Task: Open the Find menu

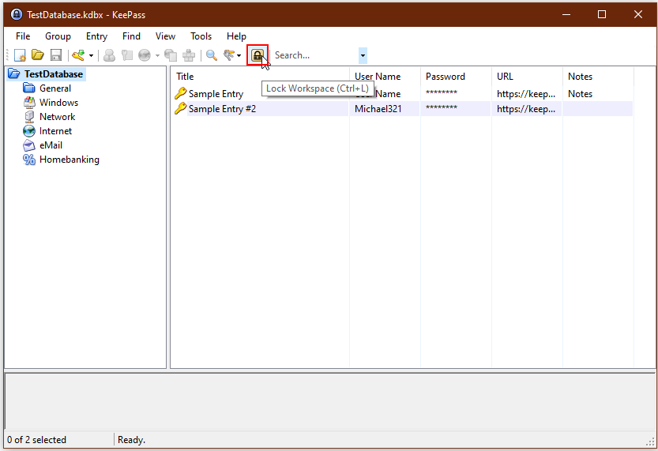Action: (x=131, y=36)
